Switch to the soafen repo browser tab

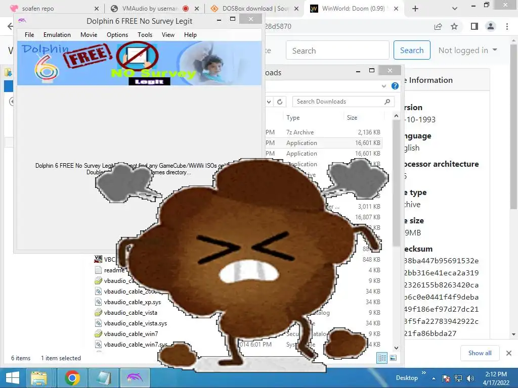click(53, 9)
